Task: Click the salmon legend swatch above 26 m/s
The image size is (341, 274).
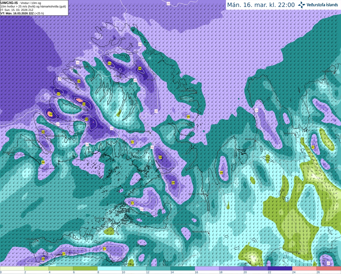Action: [x=329, y=268]
